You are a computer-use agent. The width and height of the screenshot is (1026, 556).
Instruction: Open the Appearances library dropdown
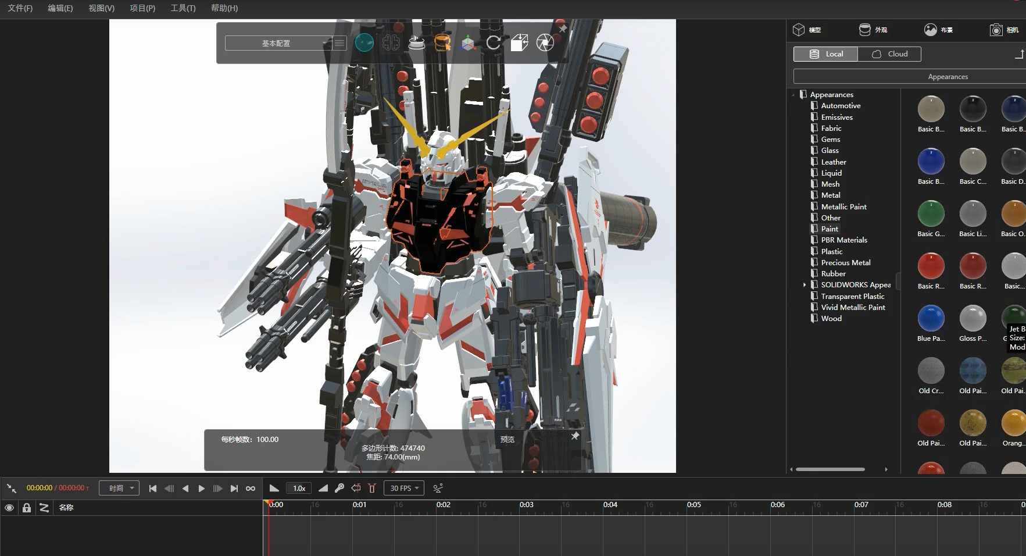click(x=910, y=77)
